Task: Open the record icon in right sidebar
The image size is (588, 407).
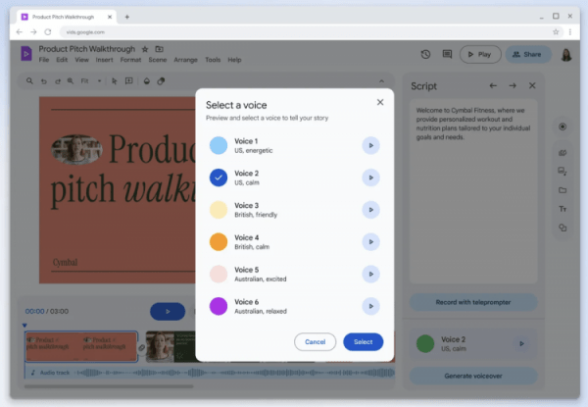Action: click(563, 127)
